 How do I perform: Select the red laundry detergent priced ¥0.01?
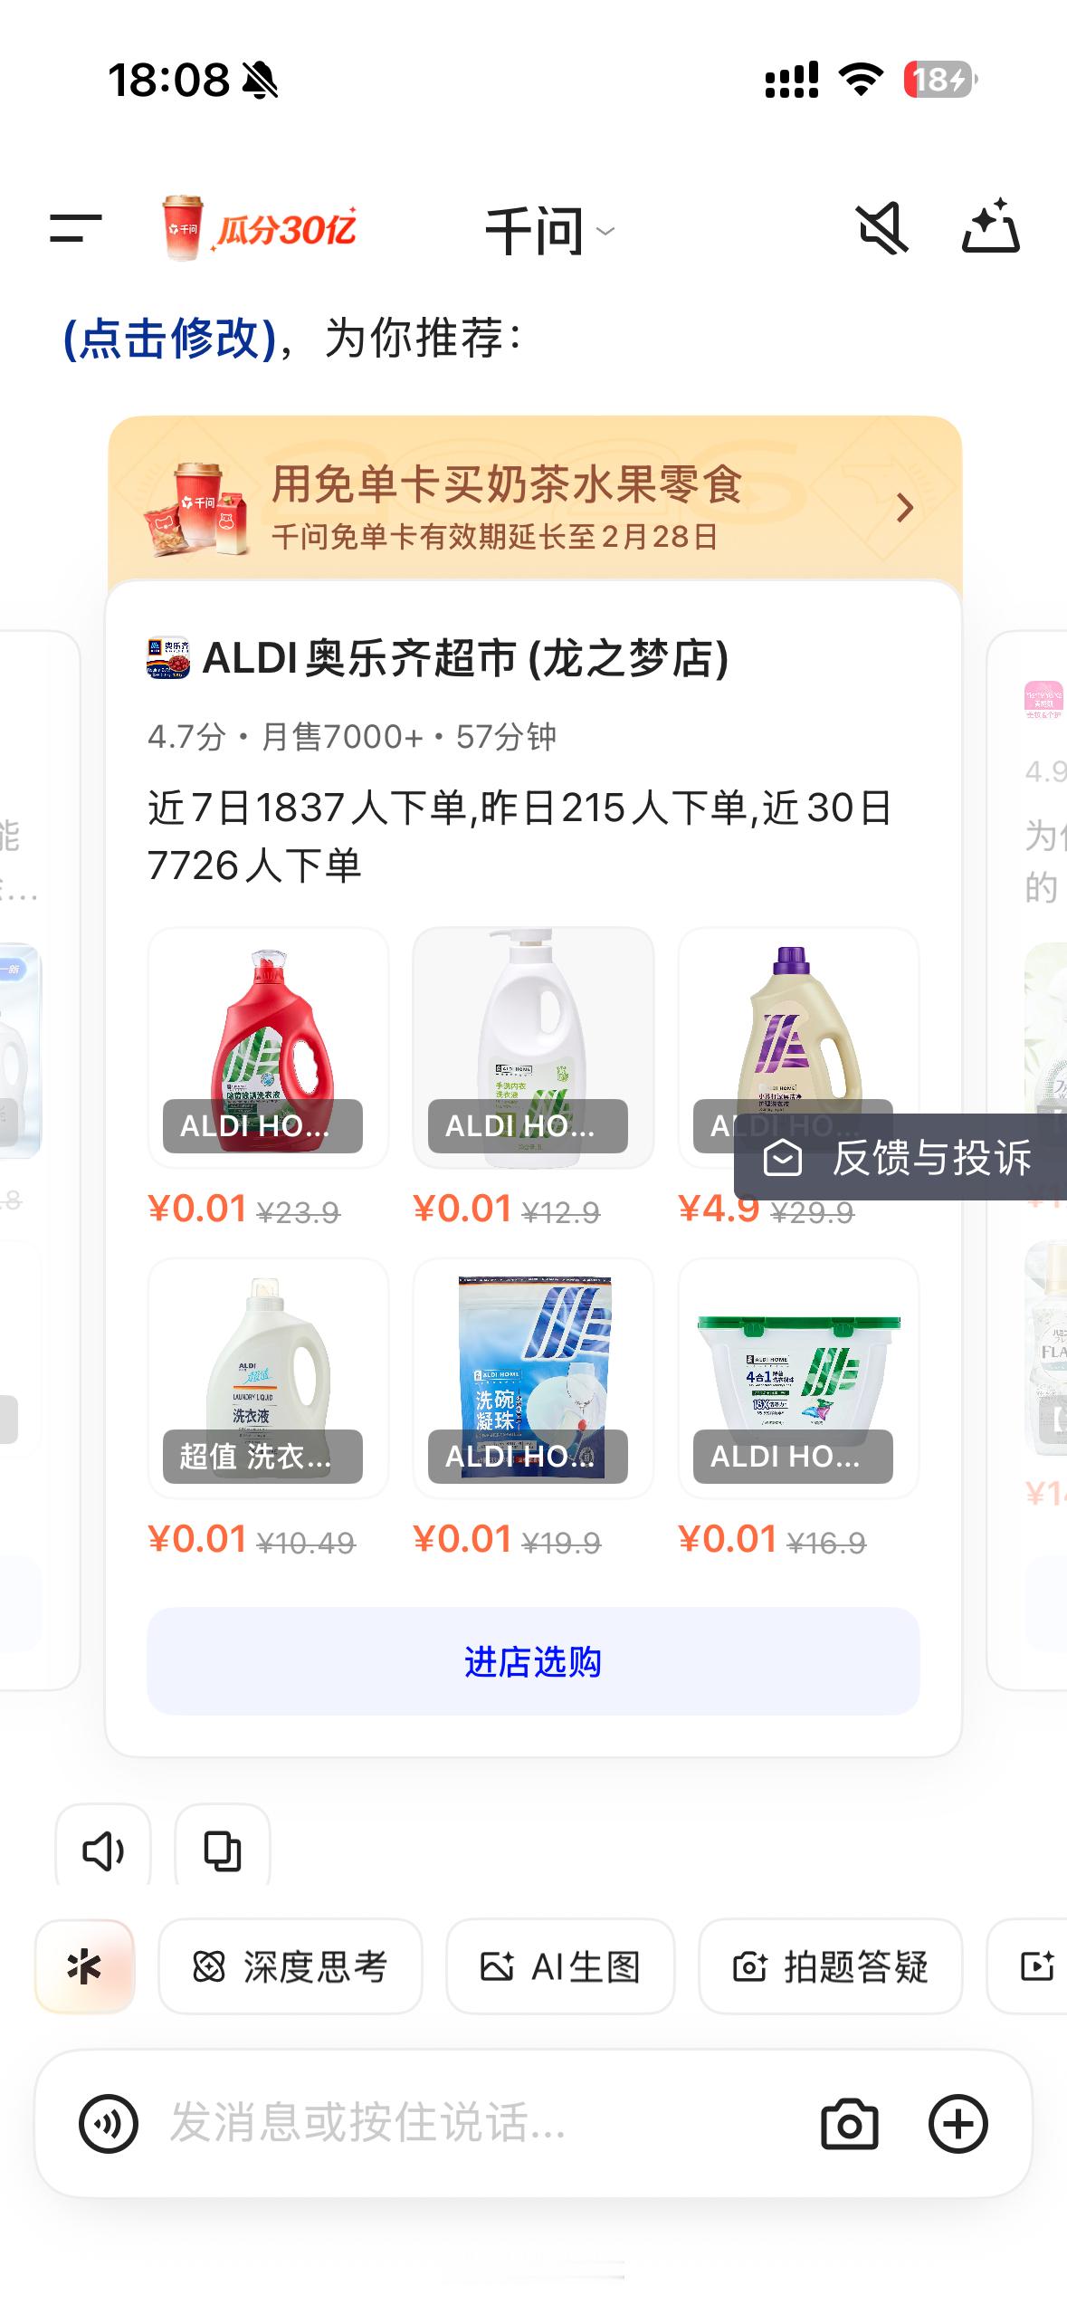point(268,1047)
